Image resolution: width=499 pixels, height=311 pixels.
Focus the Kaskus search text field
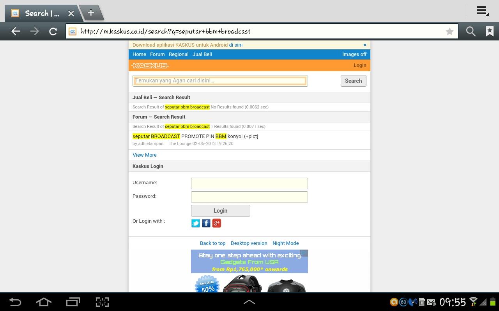tap(220, 80)
